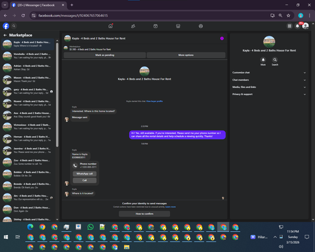Click the How to confirm button
This screenshot has height=252, width=315.
[144, 214]
